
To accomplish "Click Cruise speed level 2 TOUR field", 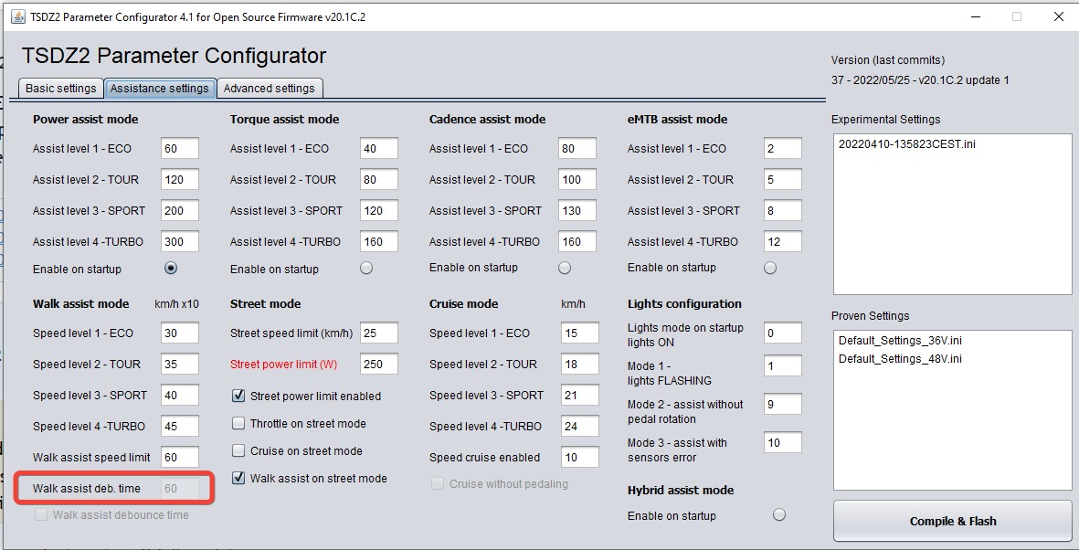I will [x=579, y=365].
